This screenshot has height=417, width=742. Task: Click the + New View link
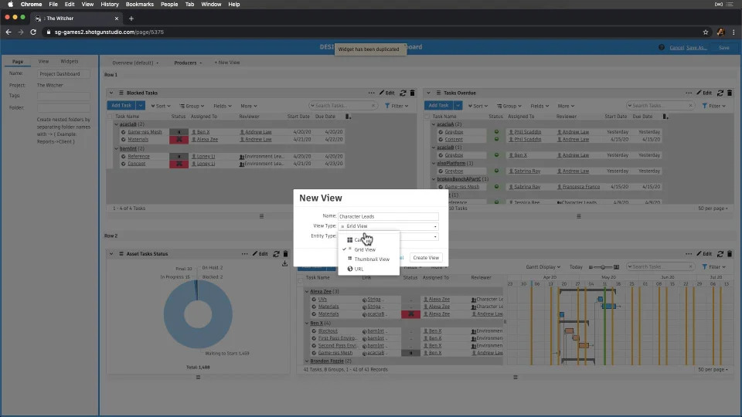point(227,63)
